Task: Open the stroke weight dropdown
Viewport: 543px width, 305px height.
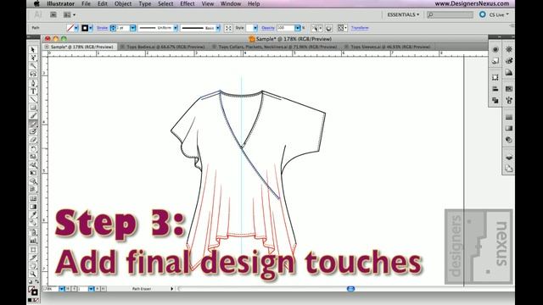Action: click(x=132, y=28)
